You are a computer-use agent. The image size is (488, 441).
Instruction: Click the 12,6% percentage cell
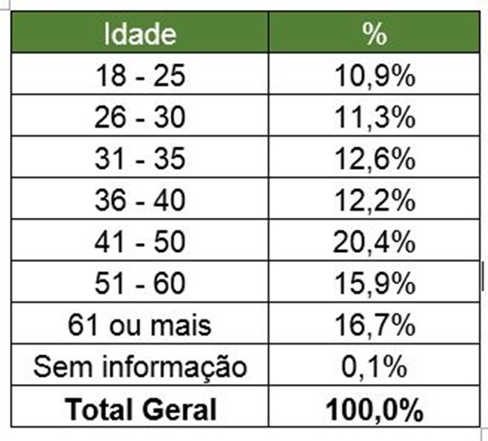coord(374,157)
